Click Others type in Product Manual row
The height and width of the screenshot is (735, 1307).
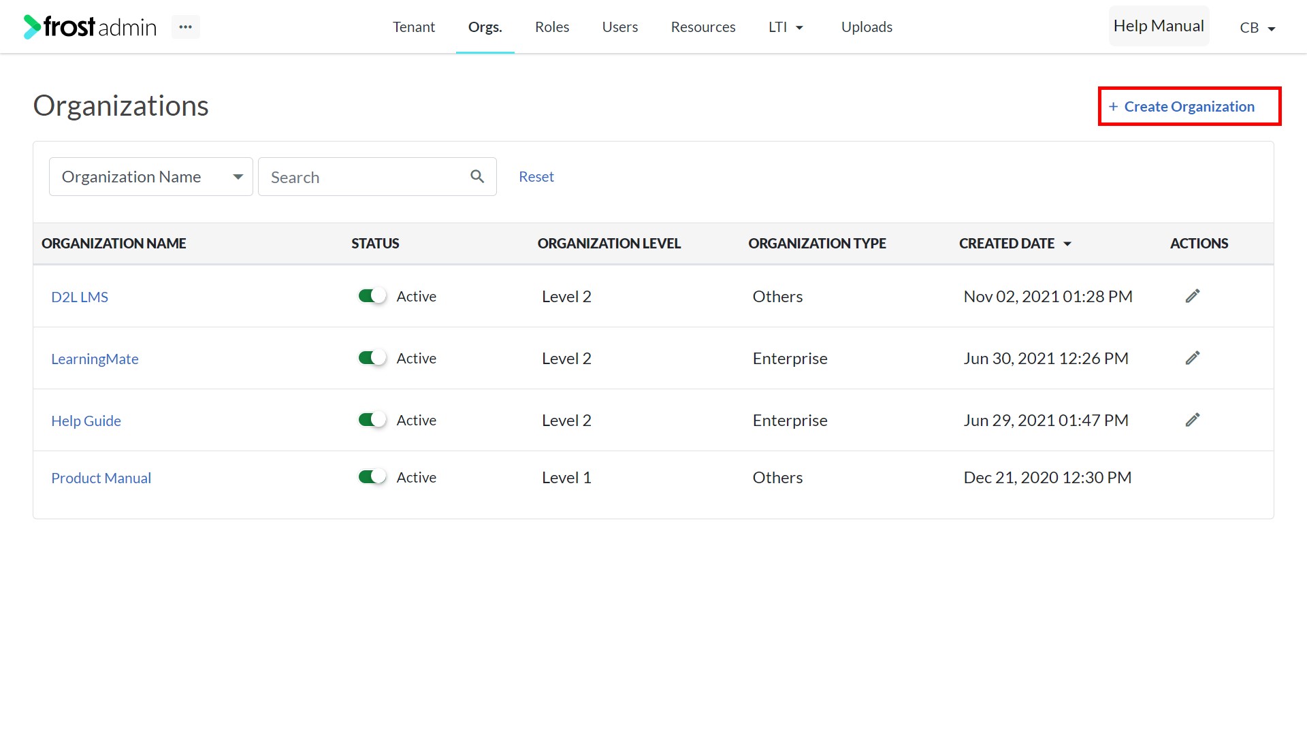click(777, 478)
